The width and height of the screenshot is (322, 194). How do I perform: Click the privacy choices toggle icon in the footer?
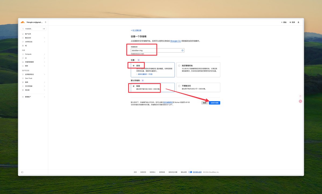pyautogui.click(x=190, y=172)
